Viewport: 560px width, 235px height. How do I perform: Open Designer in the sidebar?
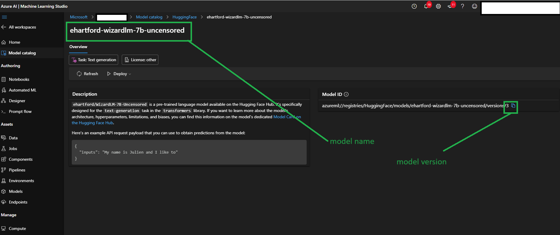pyautogui.click(x=13, y=101)
